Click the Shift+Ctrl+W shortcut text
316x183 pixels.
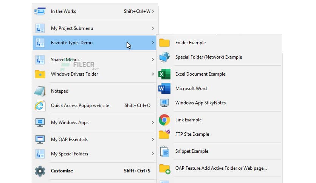[x=137, y=11]
